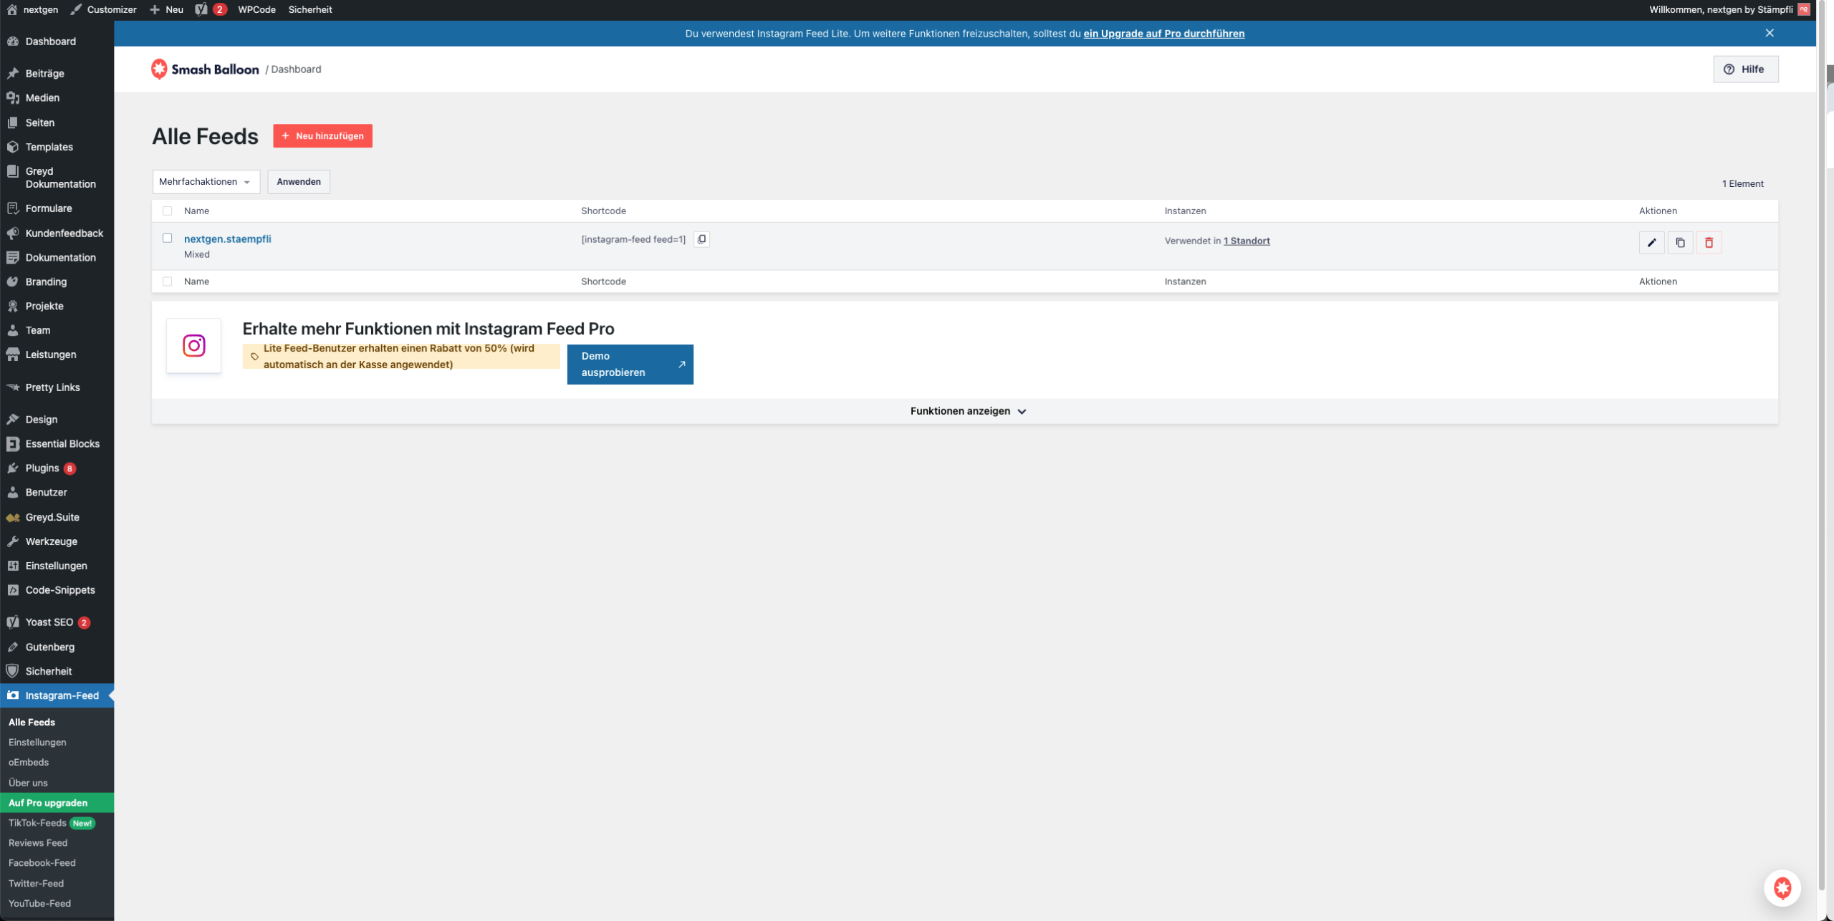Click the Neu hinzufügen button

click(322, 136)
